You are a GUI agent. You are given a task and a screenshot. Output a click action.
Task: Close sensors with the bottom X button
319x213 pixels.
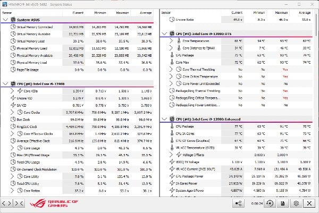(309, 203)
